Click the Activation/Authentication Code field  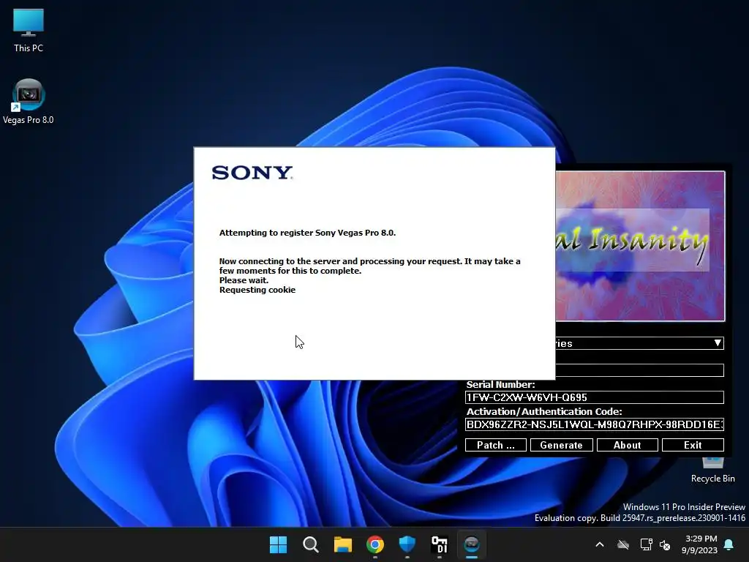(x=594, y=424)
